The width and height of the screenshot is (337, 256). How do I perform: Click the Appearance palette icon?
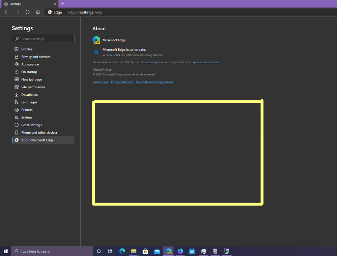(x=17, y=64)
